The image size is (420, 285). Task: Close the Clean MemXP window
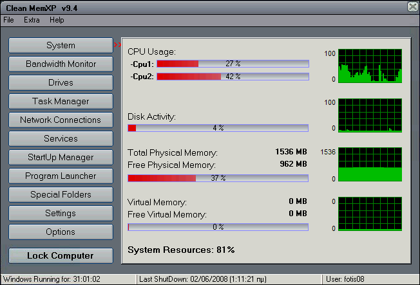point(413,6)
